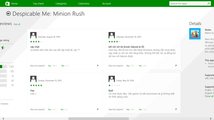Go back with the circled arrow
Screen dimensions: 214x120
click(8, 13)
